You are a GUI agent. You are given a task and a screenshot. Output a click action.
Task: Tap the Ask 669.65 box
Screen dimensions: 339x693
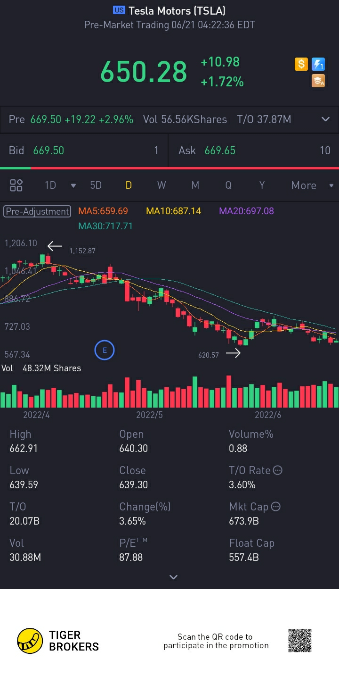tap(254, 150)
